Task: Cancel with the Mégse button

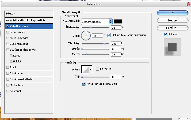Action: [x=173, y=20]
